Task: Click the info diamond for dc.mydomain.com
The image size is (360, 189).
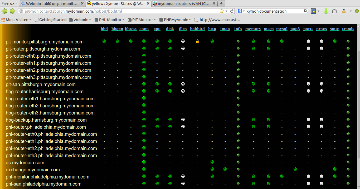Action: pos(238,162)
